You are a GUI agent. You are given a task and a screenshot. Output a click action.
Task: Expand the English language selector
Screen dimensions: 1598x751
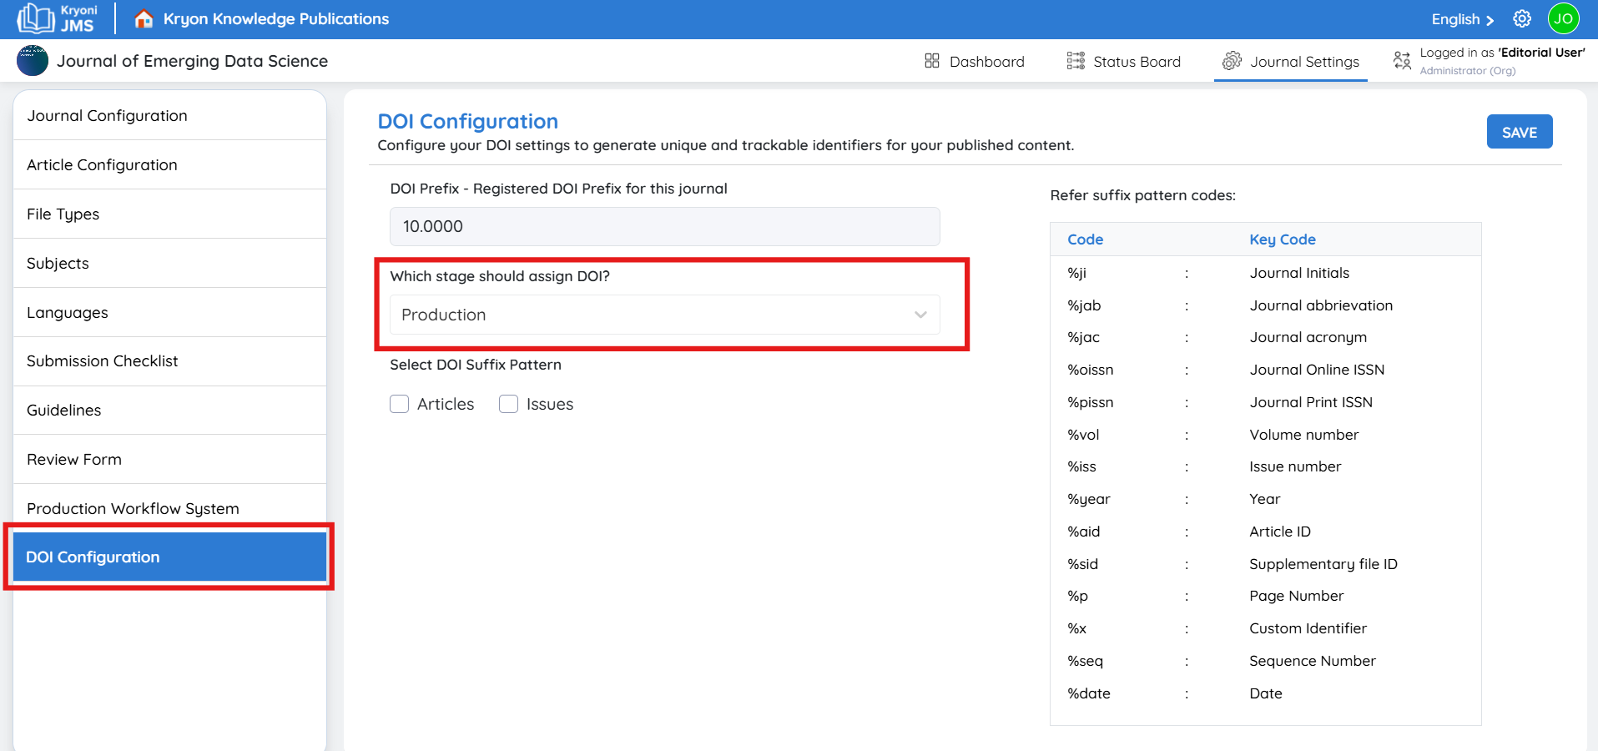pos(1462,19)
